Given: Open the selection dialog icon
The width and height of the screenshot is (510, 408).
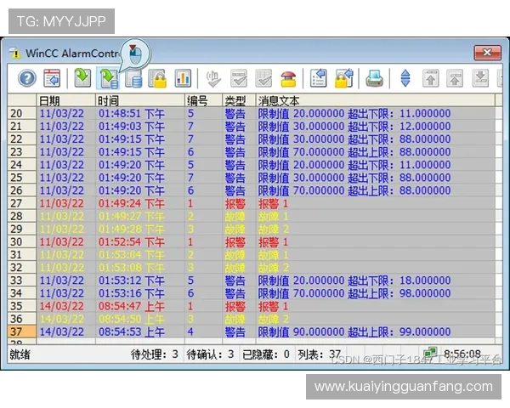Looking at the screenshot, I should click(319, 78).
